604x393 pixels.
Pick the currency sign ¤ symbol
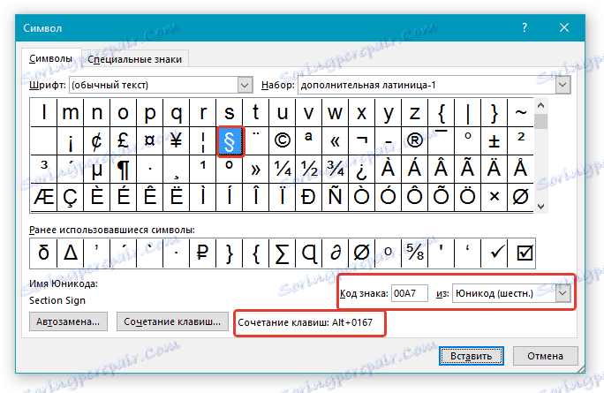click(x=149, y=141)
